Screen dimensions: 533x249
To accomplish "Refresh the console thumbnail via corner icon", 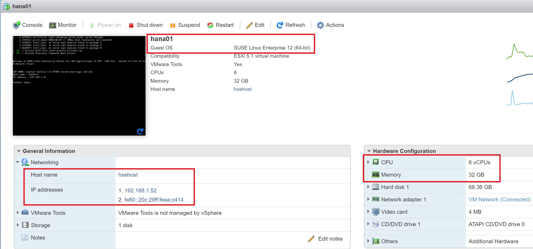I will pyautogui.click(x=140, y=131).
